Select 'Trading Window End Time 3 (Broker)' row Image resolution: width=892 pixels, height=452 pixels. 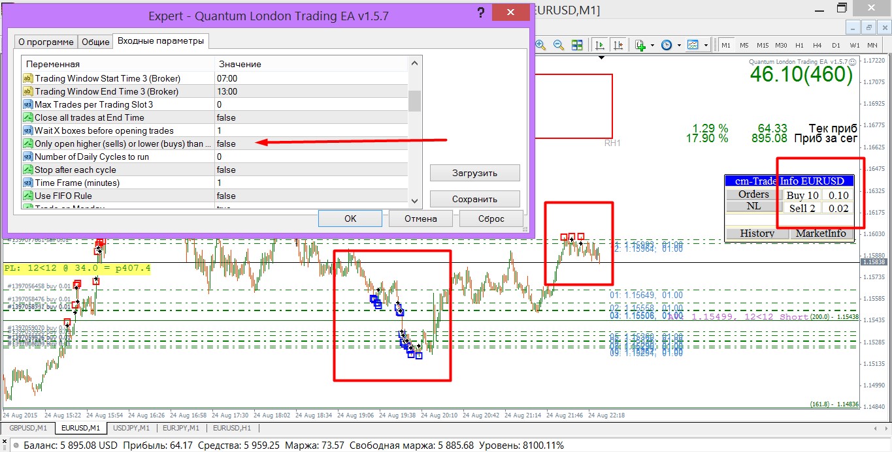(215, 91)
